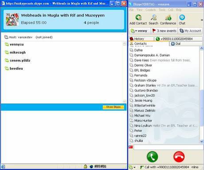
Task: Click the green call button
Action: [153, 157]
